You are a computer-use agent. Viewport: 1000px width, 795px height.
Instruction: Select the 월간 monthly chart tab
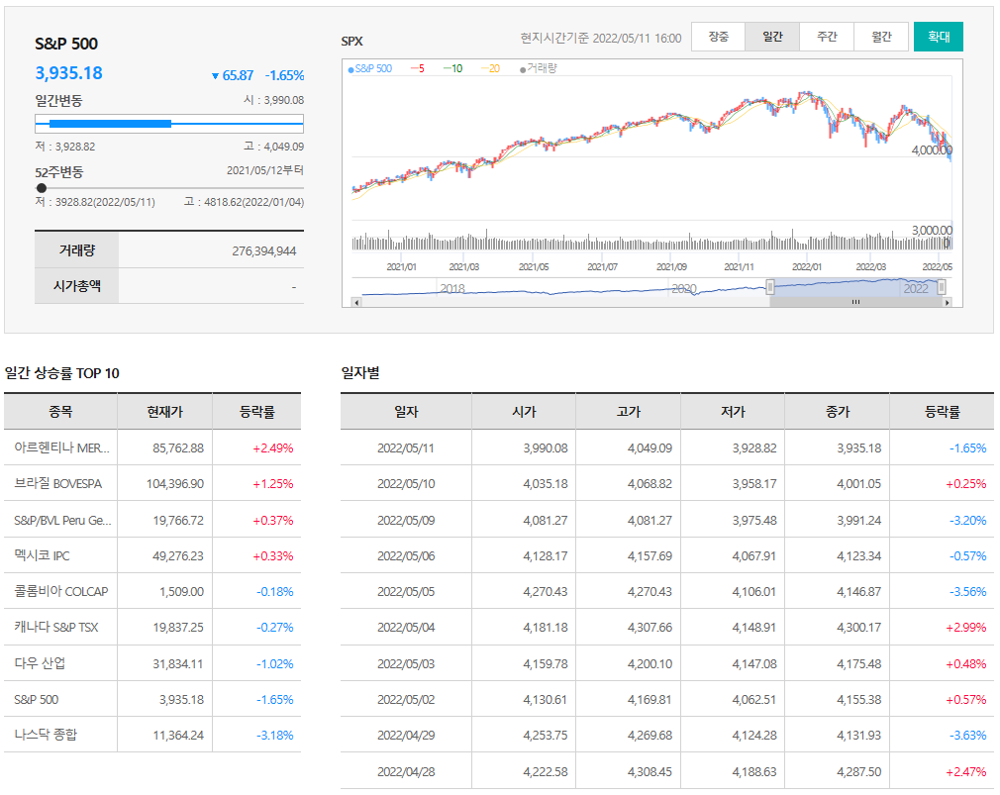click(881, 37)
